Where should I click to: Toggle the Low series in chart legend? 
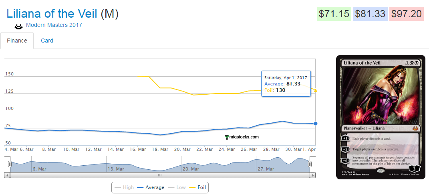coord(177,187)
